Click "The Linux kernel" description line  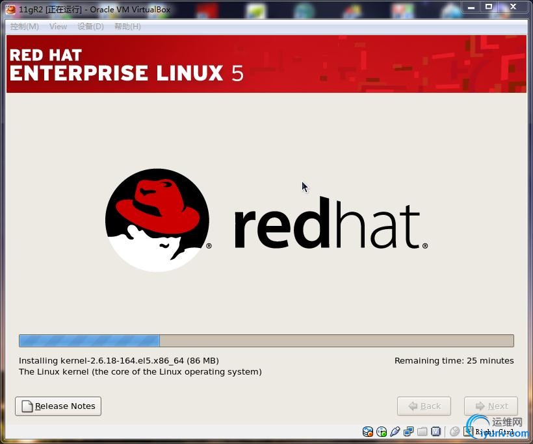click(140, 372)
